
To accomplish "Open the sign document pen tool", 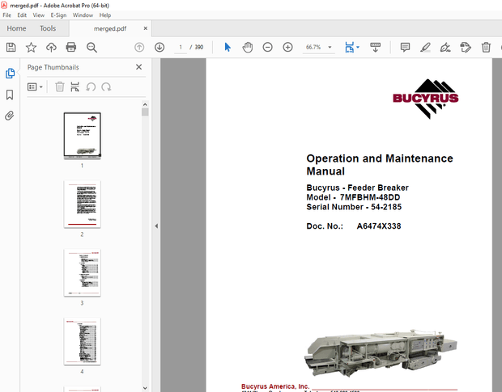I will coord(445,48).
